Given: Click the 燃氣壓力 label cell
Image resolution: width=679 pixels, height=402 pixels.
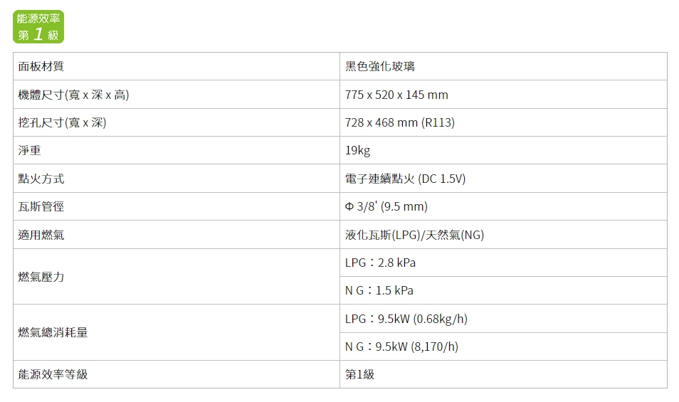Looking at the screenshot, I should pyautogui.click(x=41, y=277).
